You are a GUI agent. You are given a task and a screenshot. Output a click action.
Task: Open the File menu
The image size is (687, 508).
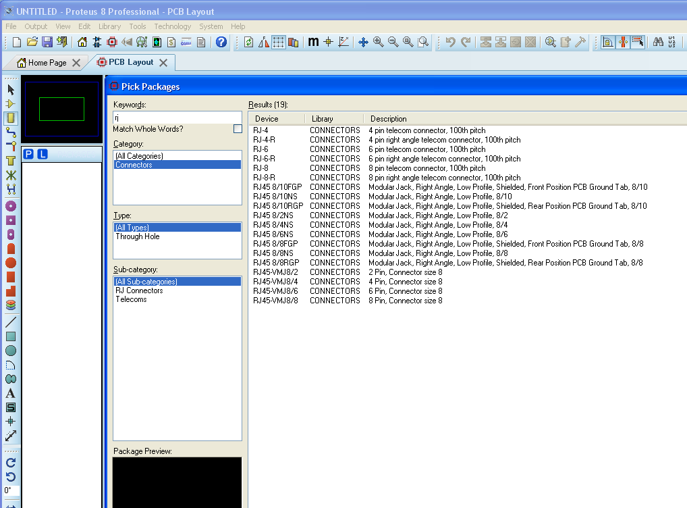[x=11, y=26]
